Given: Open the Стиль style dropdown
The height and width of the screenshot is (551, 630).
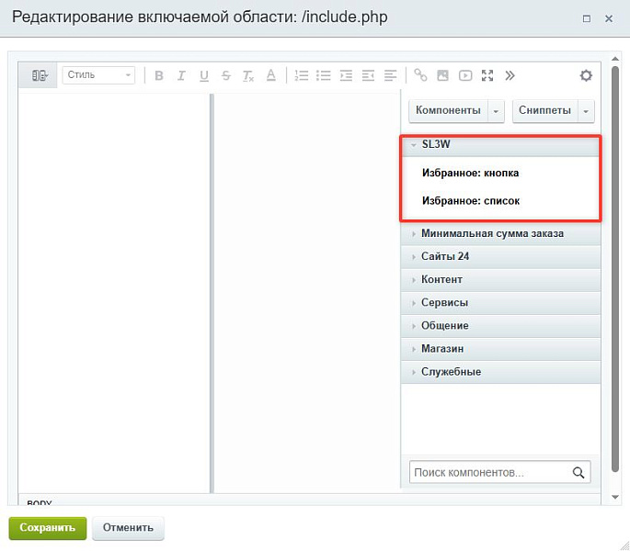Looking at the screenshot, I should pos(98,75).
